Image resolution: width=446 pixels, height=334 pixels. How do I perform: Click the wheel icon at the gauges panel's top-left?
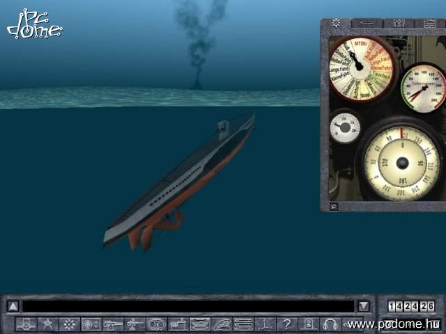pos(336,23)
